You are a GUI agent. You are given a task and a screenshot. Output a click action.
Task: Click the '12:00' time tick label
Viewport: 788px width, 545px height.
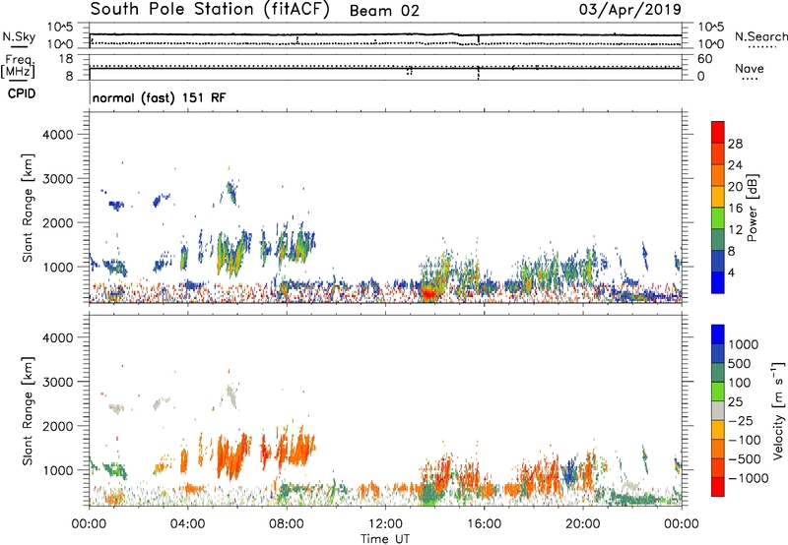[385, 524]
